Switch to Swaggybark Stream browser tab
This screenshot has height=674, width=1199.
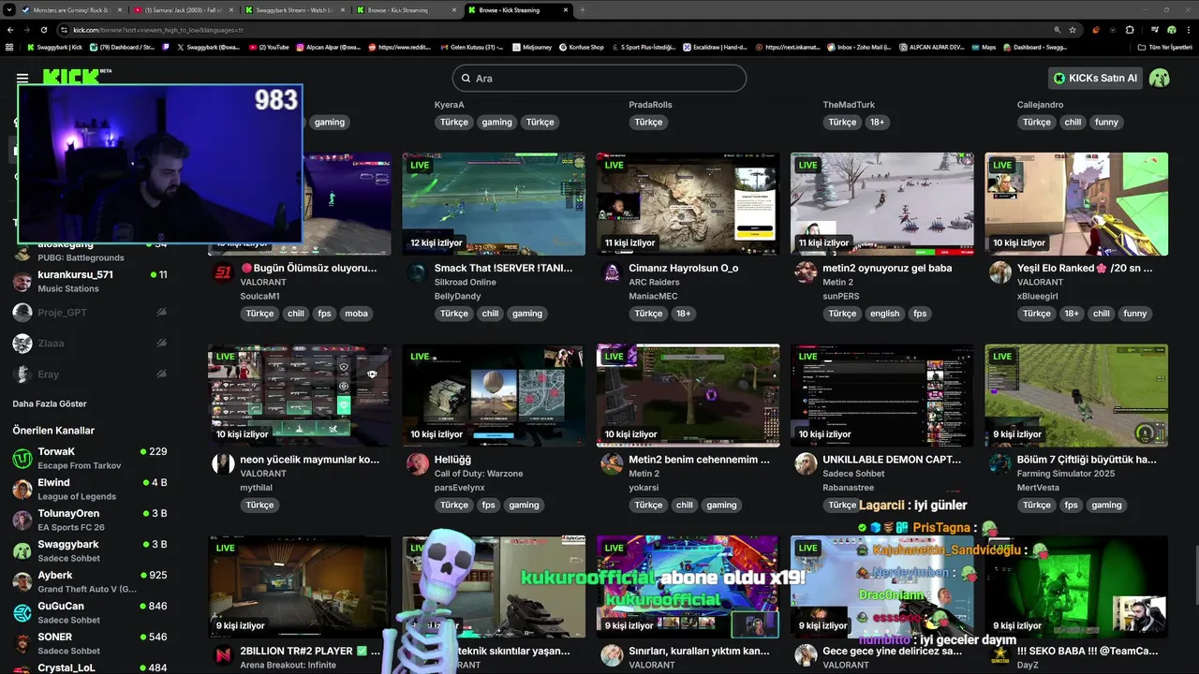coord(294,9)
